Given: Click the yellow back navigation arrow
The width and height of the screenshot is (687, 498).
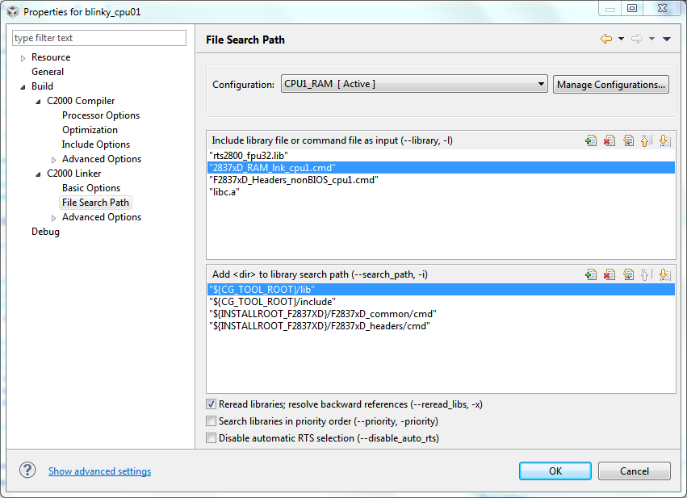Looking at the screenshot, I should coord(605,39).
